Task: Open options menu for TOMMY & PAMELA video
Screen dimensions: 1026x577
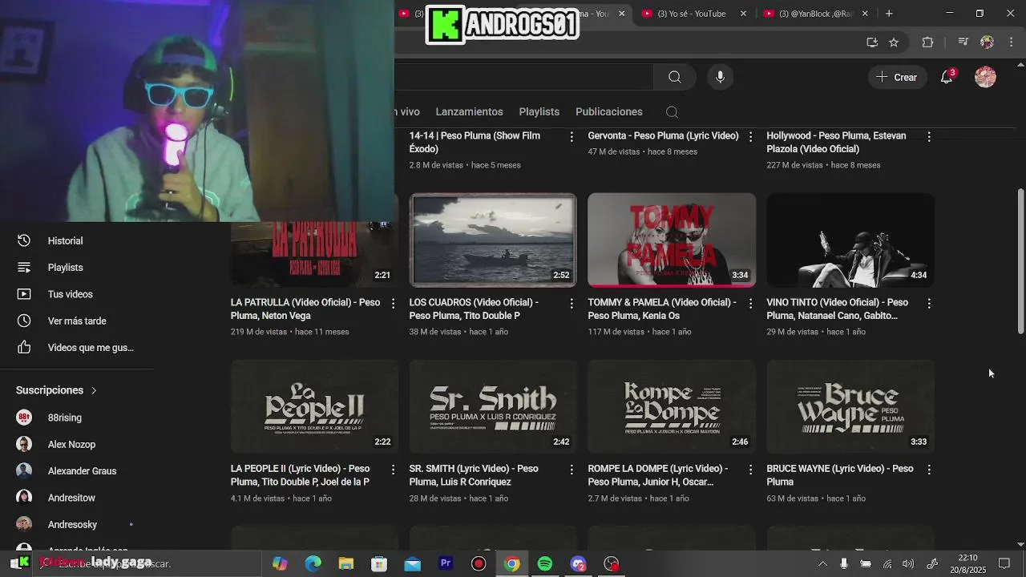Action: point(750,304)
